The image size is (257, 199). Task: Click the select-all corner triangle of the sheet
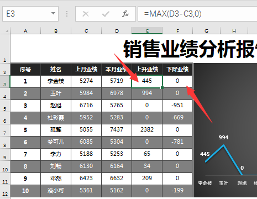[x=7, y=31]
